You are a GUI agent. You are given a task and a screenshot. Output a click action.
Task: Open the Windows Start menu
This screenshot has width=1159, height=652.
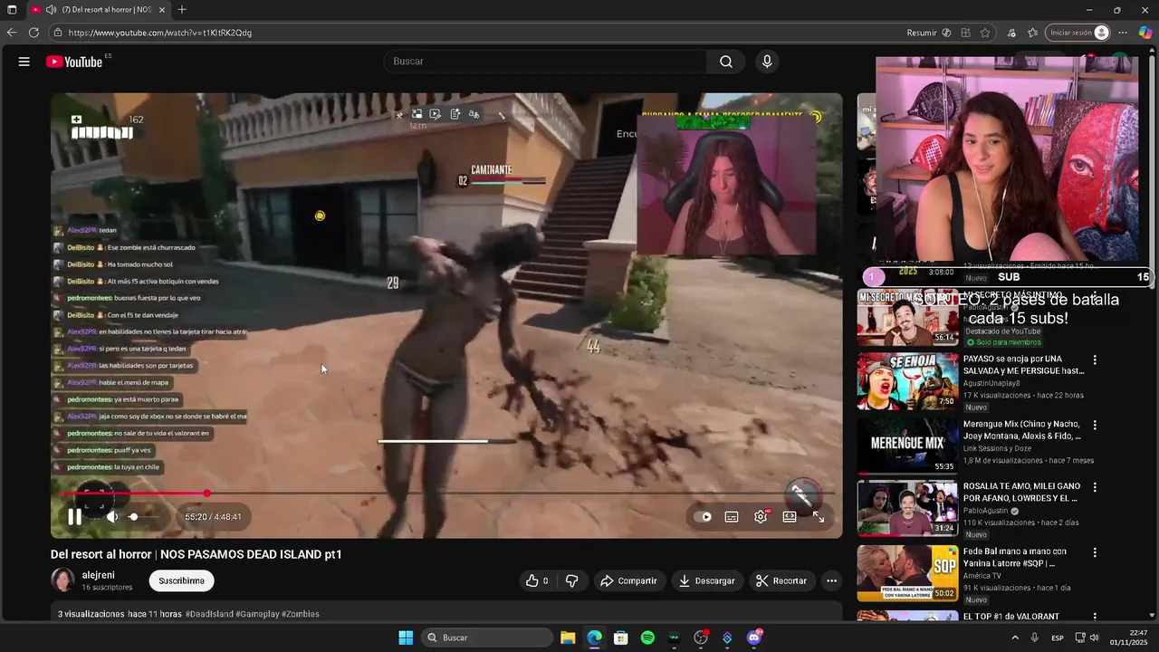(x=406, y=638)
